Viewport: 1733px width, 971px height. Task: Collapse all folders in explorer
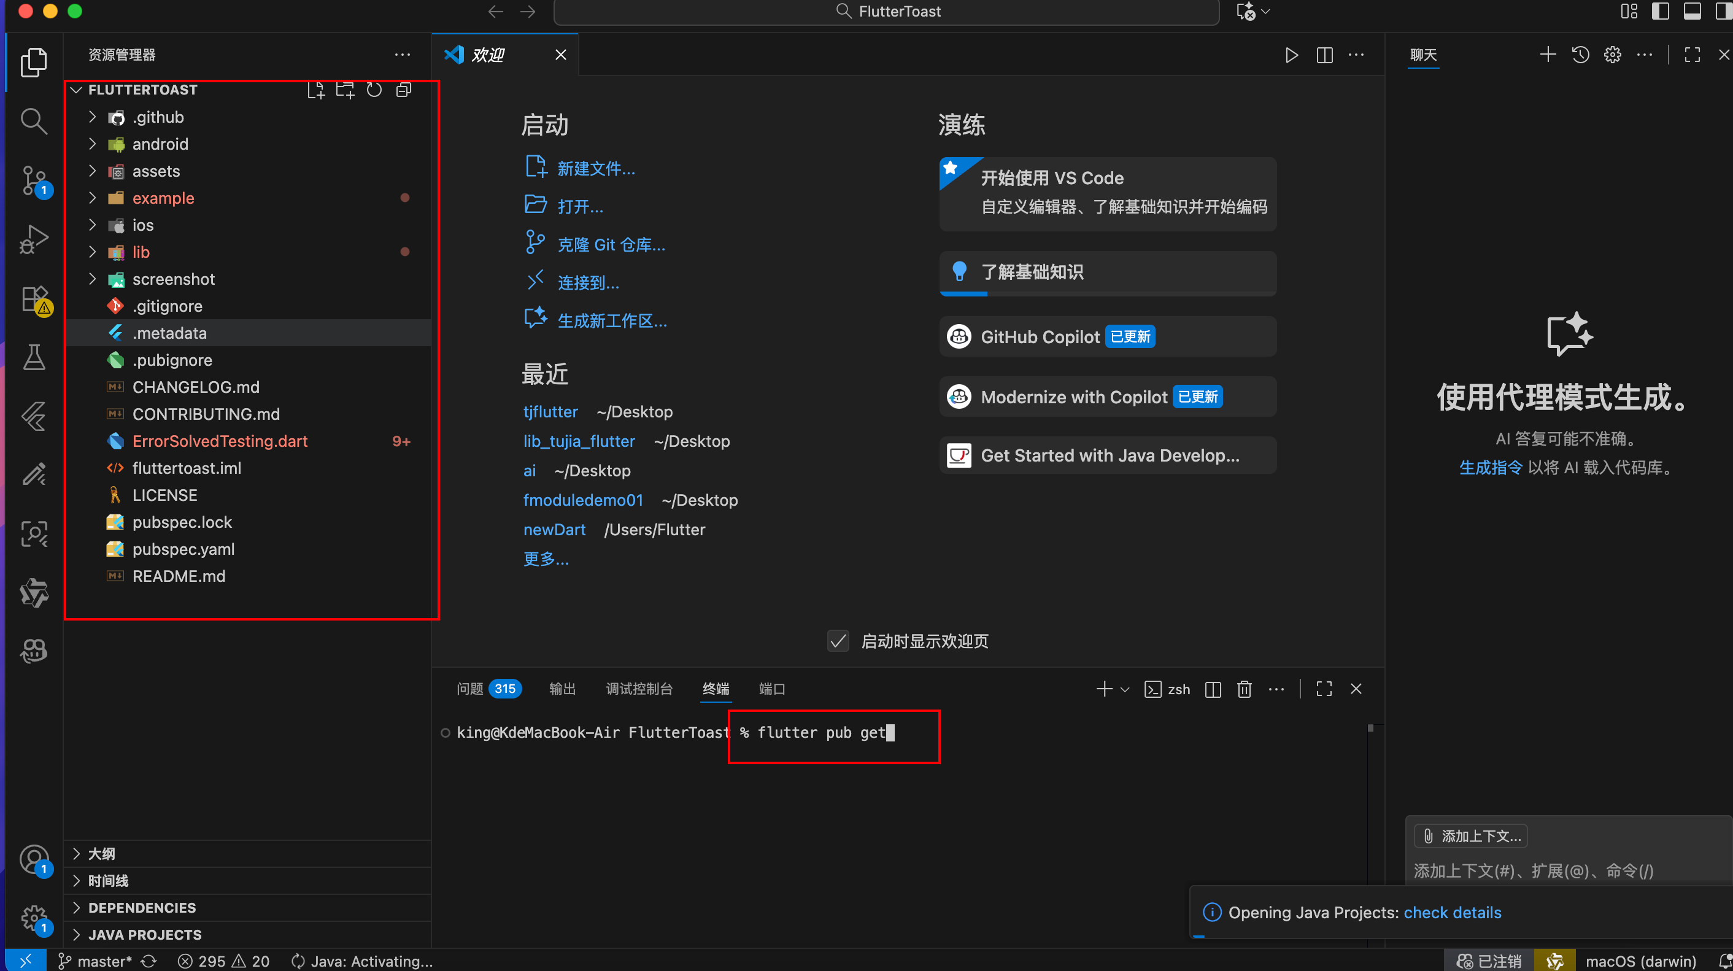click(404, 90)
